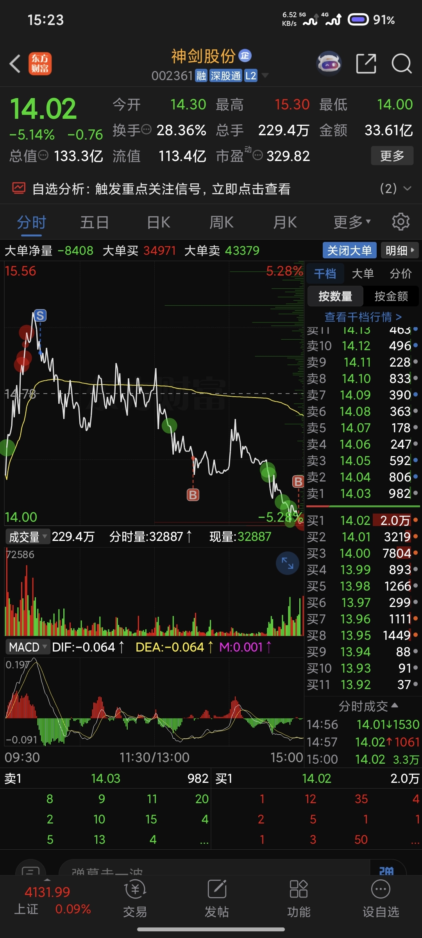Open the 明细 detail arrow button
Viewport: 422px width, 938px height.
[399, 250]
